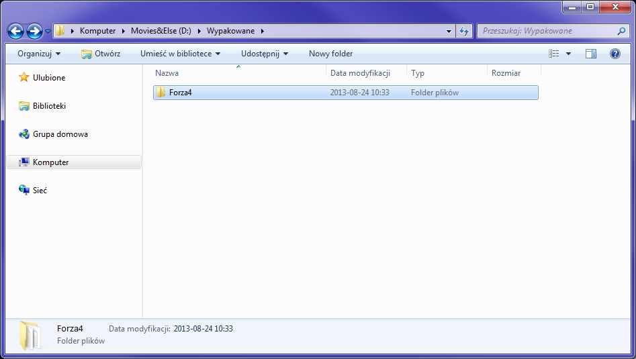This screenshot has width=636, height=359.
Task: Click the Komputer monitor icon
Action: click(24, 162)
